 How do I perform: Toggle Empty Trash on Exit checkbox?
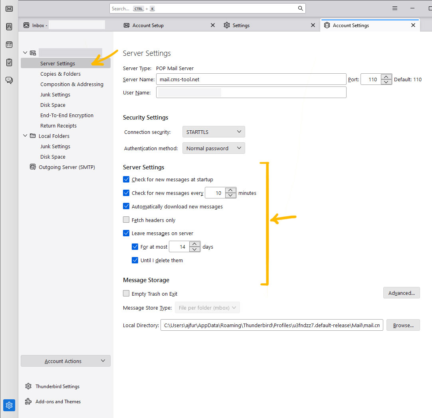(126, 294)
